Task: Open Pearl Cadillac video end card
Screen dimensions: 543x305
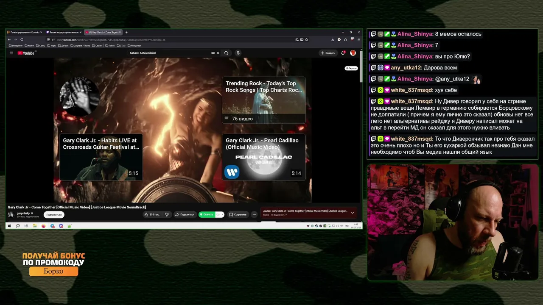Action: 264,157
